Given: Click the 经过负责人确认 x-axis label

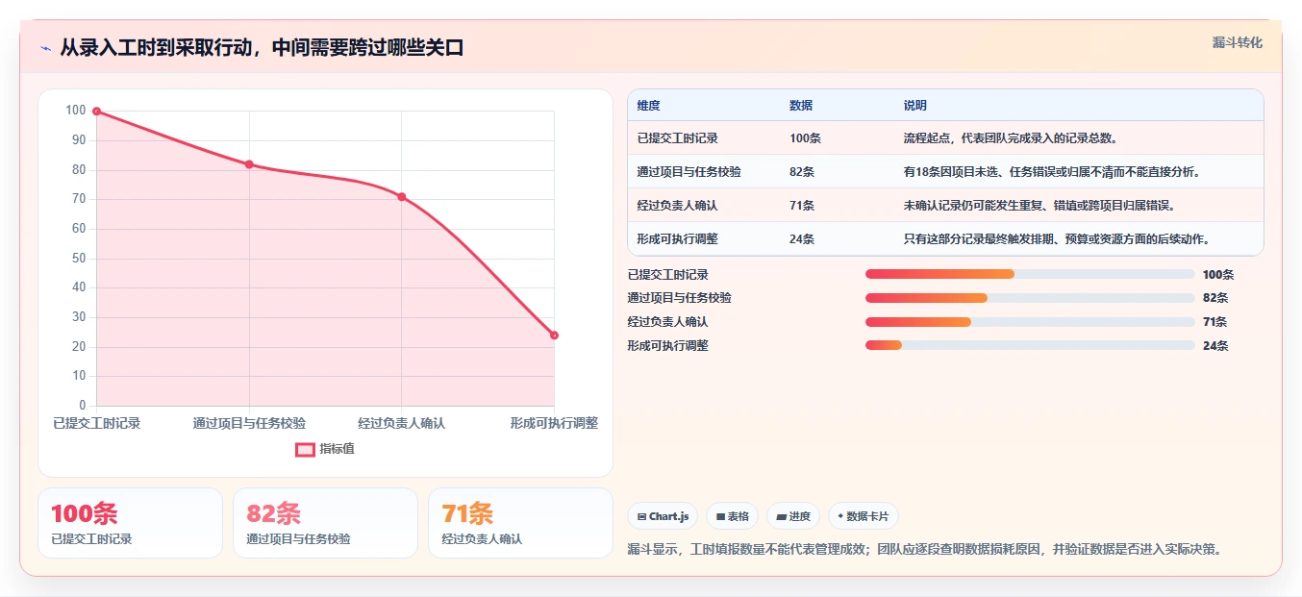Looking at the screenshot, I should [x=401, y=423].
